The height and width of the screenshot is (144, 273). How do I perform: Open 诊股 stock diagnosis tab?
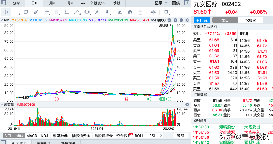point(117,3)
